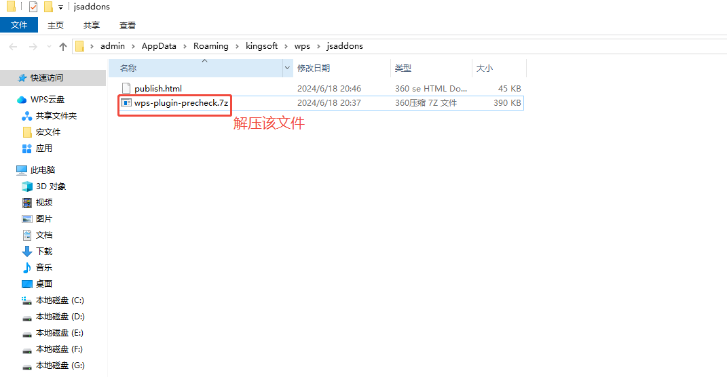Click the 快速访问 star icon
727x377 pixels.
pos(22,78)
